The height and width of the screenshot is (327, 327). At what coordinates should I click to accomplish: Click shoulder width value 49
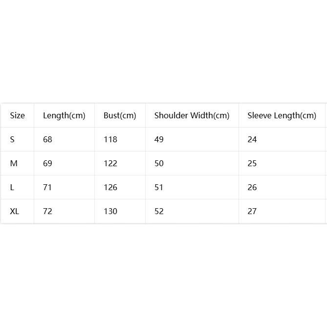point(159,139)
